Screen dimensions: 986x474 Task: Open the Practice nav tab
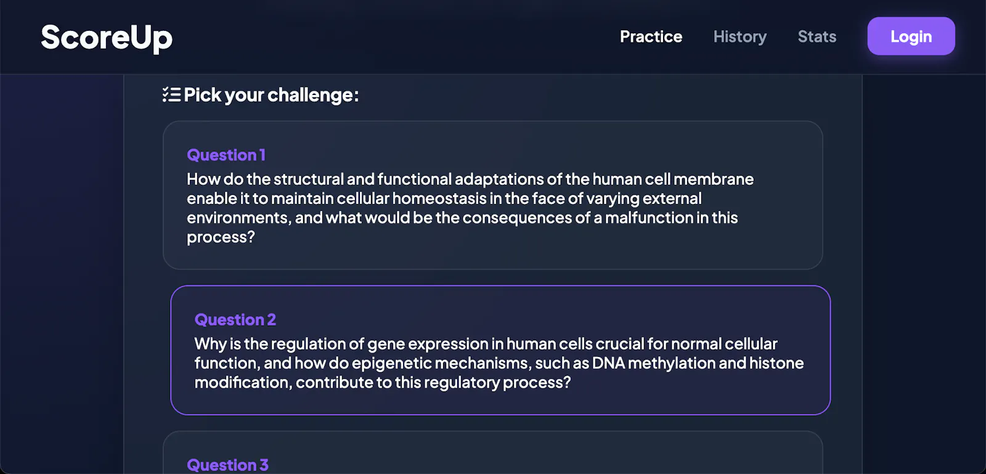click(x=651, y=36)
